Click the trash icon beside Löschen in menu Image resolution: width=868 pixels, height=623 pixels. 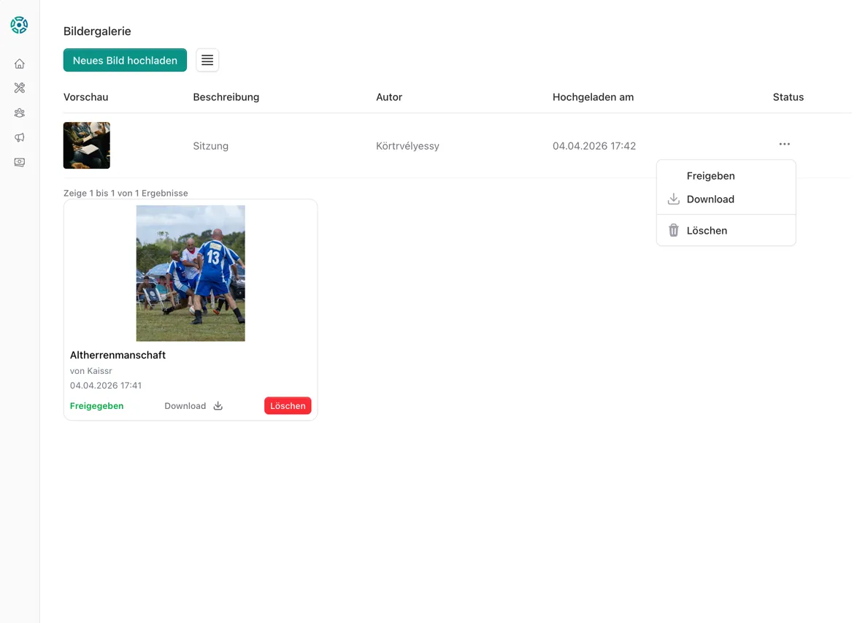click(673, 231)
